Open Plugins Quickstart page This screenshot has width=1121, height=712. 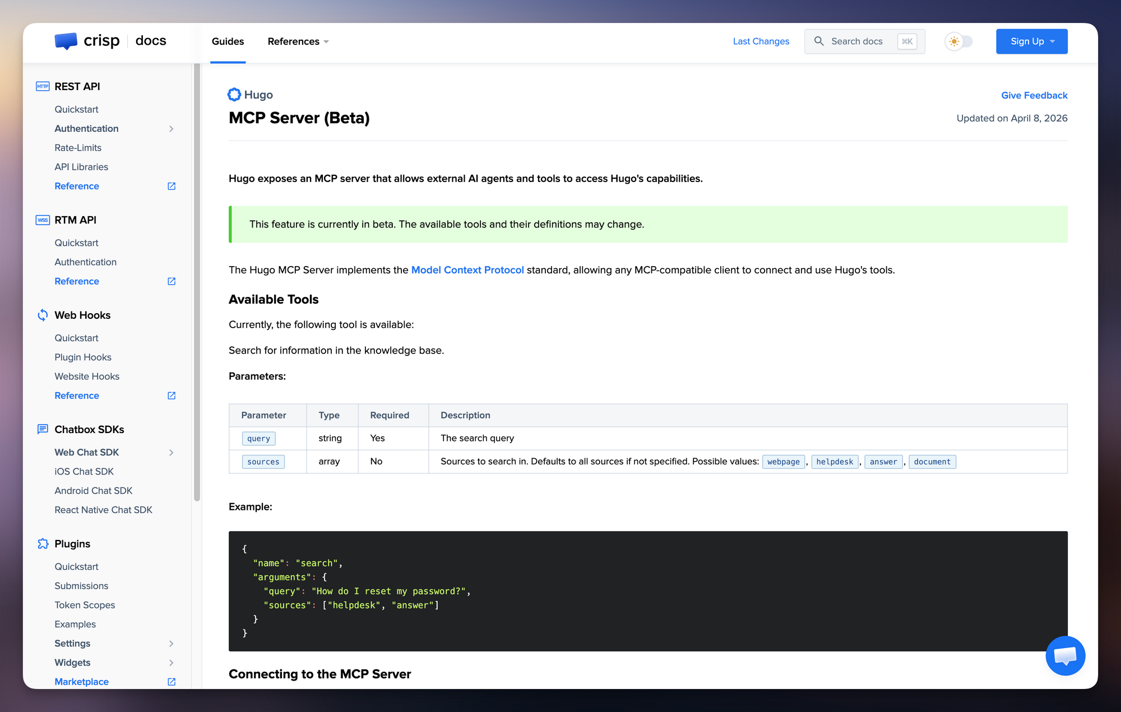click(76, 567)
